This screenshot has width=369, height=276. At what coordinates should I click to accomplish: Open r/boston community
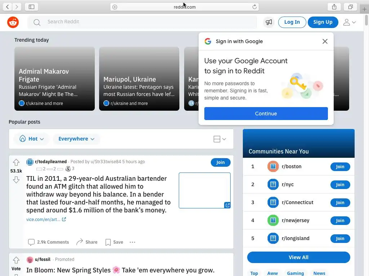[x=292, y=166]
